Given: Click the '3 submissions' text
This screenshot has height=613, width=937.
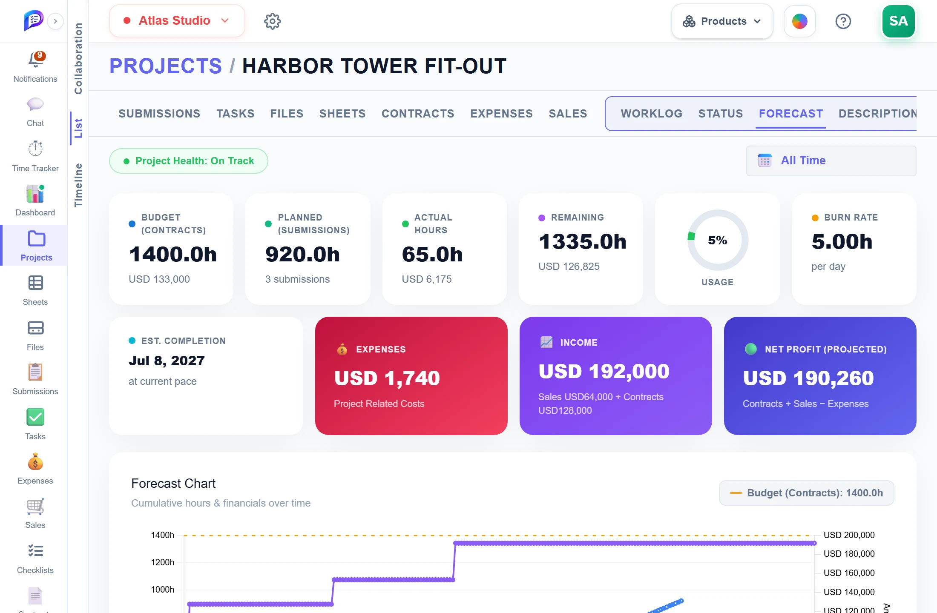Looking at the screenshot, I should pos(298,279).
